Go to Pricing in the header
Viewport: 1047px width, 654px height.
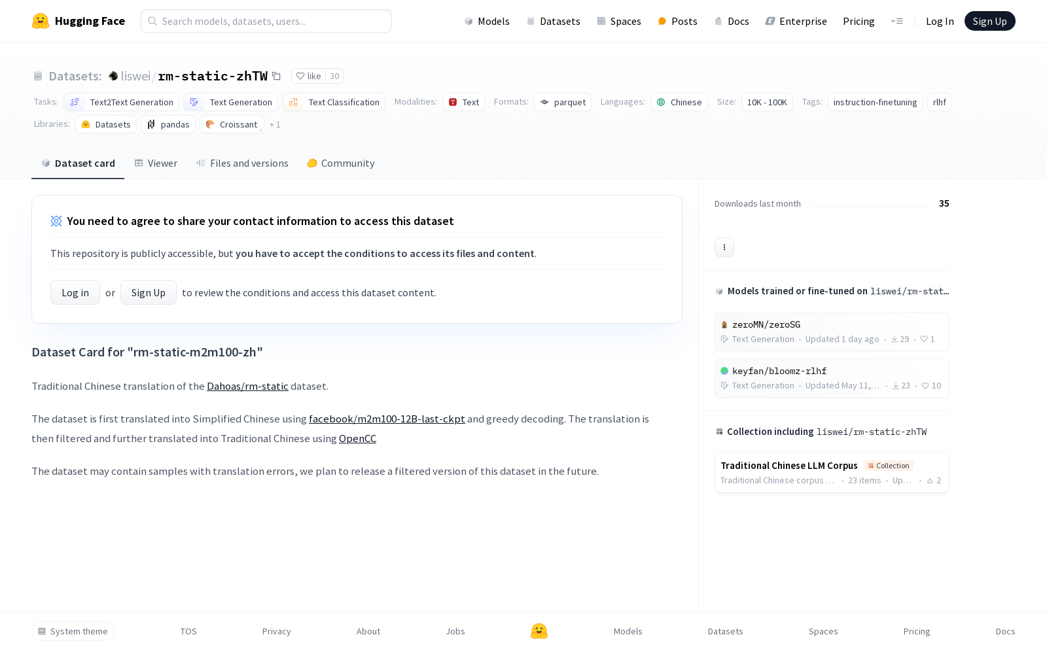(x=859, y=21)
